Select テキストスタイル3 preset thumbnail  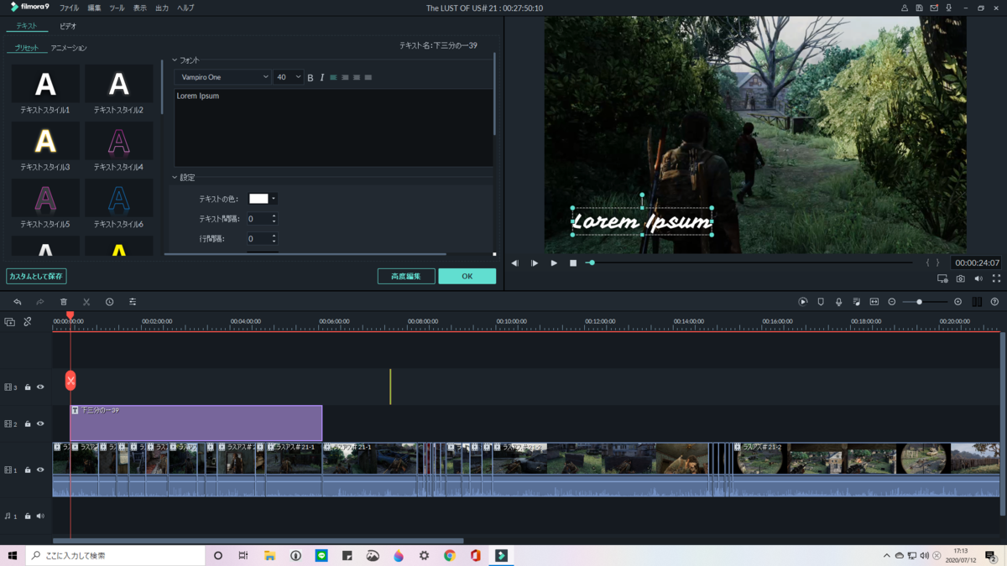click(x=45, y=142)
